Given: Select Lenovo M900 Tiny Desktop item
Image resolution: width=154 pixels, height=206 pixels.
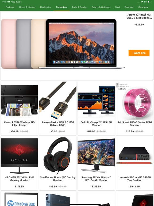Looking at the screenshot, I should [x=135, y=163].
